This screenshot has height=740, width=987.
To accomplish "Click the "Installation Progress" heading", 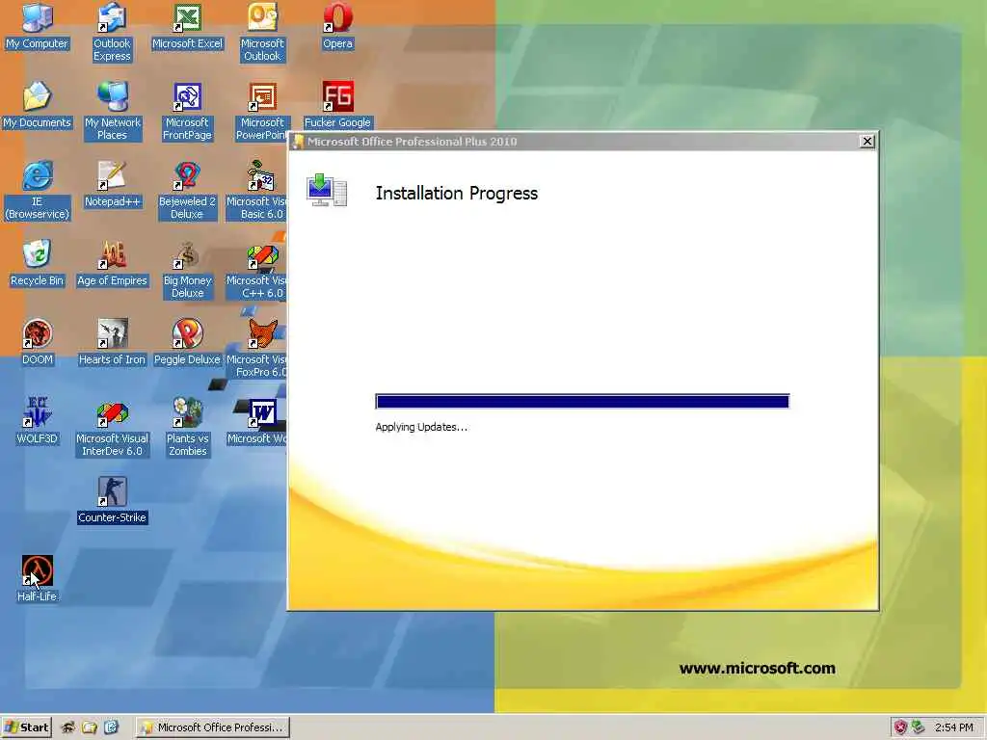I will pos(456,193).
